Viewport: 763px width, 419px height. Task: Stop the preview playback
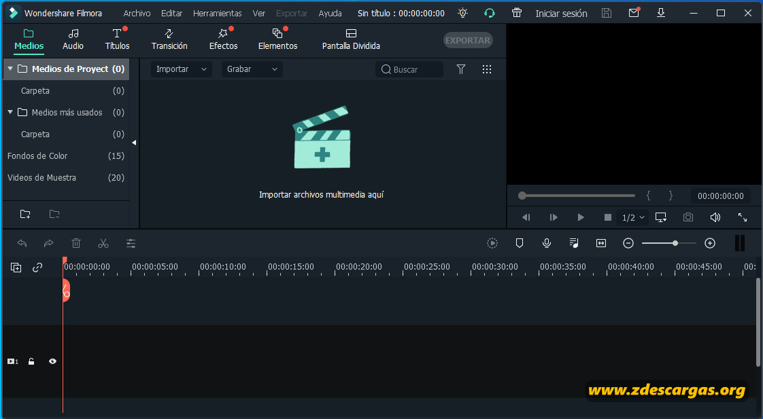coord(608,217)
